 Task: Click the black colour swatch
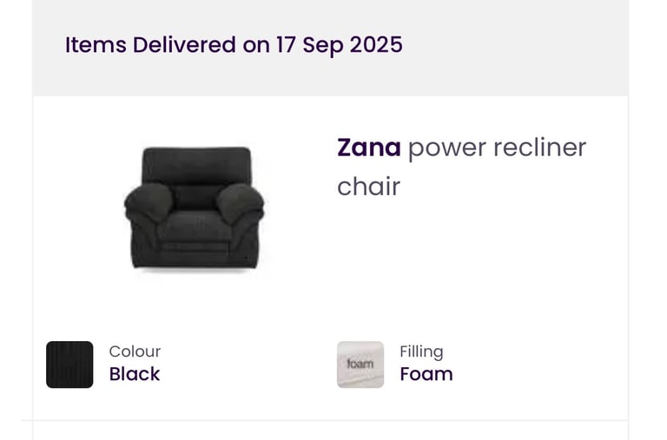pos(69,364)
